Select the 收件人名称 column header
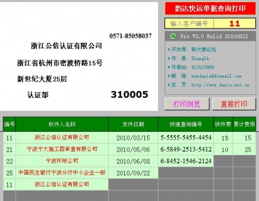 [62, 124]
